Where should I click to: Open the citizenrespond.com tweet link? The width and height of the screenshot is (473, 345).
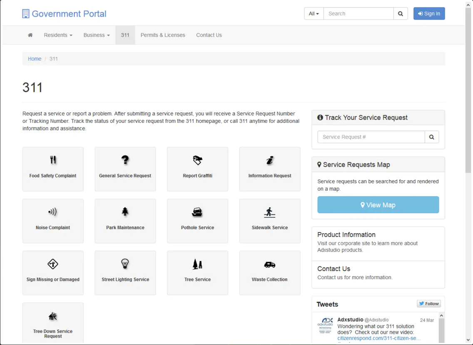pos(379,338)
